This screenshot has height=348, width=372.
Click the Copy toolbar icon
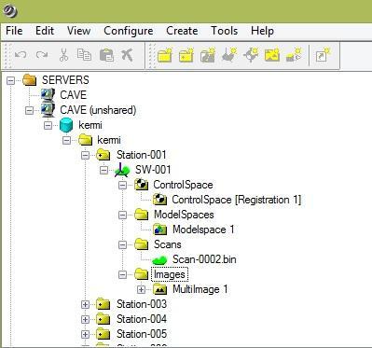[x=84, y=55]
